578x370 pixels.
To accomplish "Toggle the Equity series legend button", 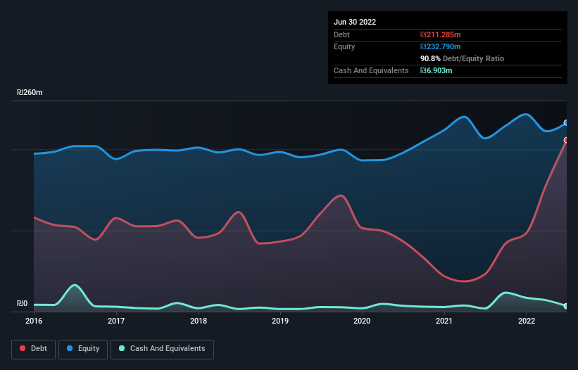I will tap(83, 349).
